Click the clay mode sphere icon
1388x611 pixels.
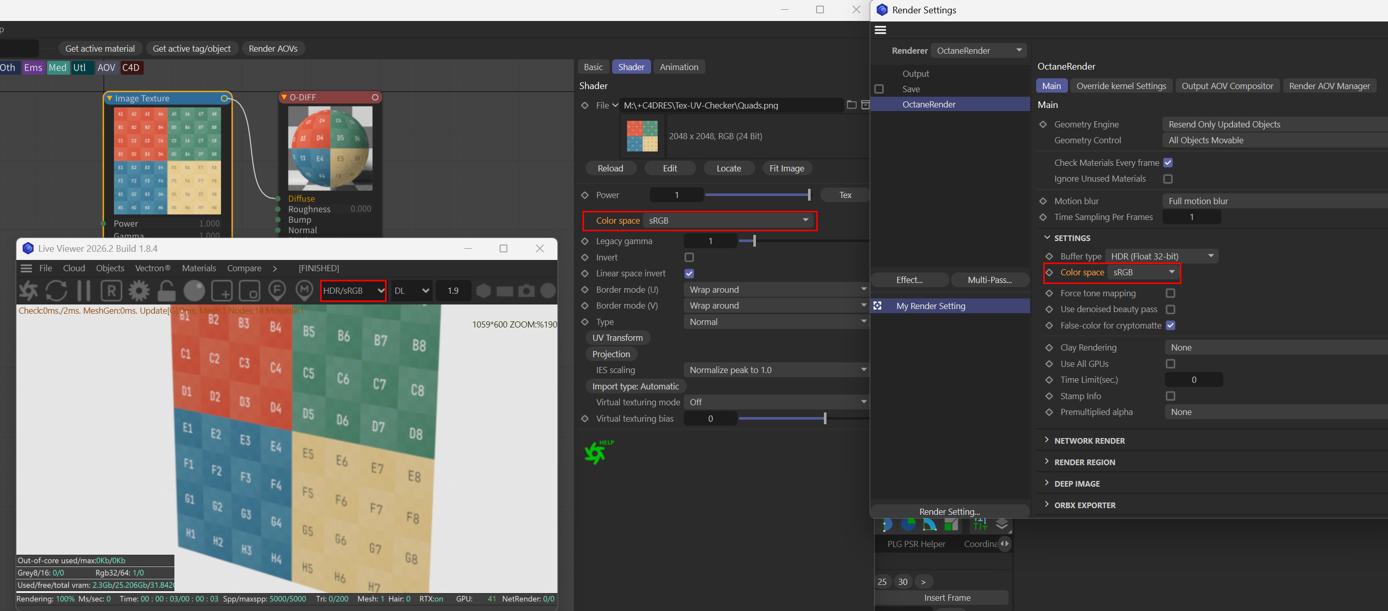pyautogui.click(x=194, y=291)
